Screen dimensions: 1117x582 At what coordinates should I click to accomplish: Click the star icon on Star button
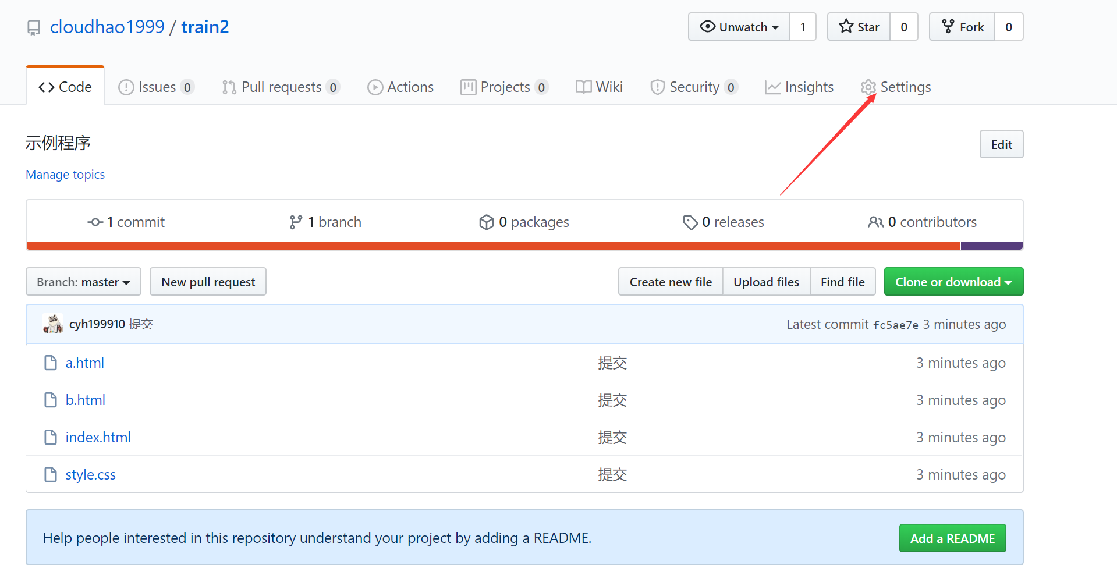point(846,26)
